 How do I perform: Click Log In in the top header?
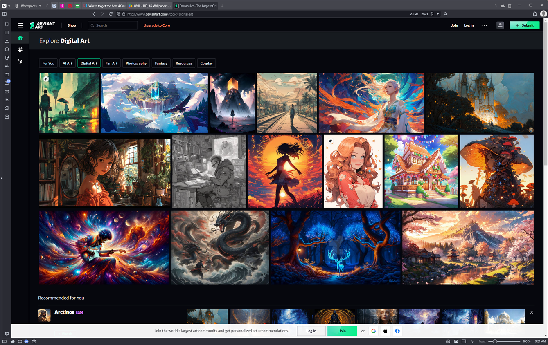[x=469, y=25]
